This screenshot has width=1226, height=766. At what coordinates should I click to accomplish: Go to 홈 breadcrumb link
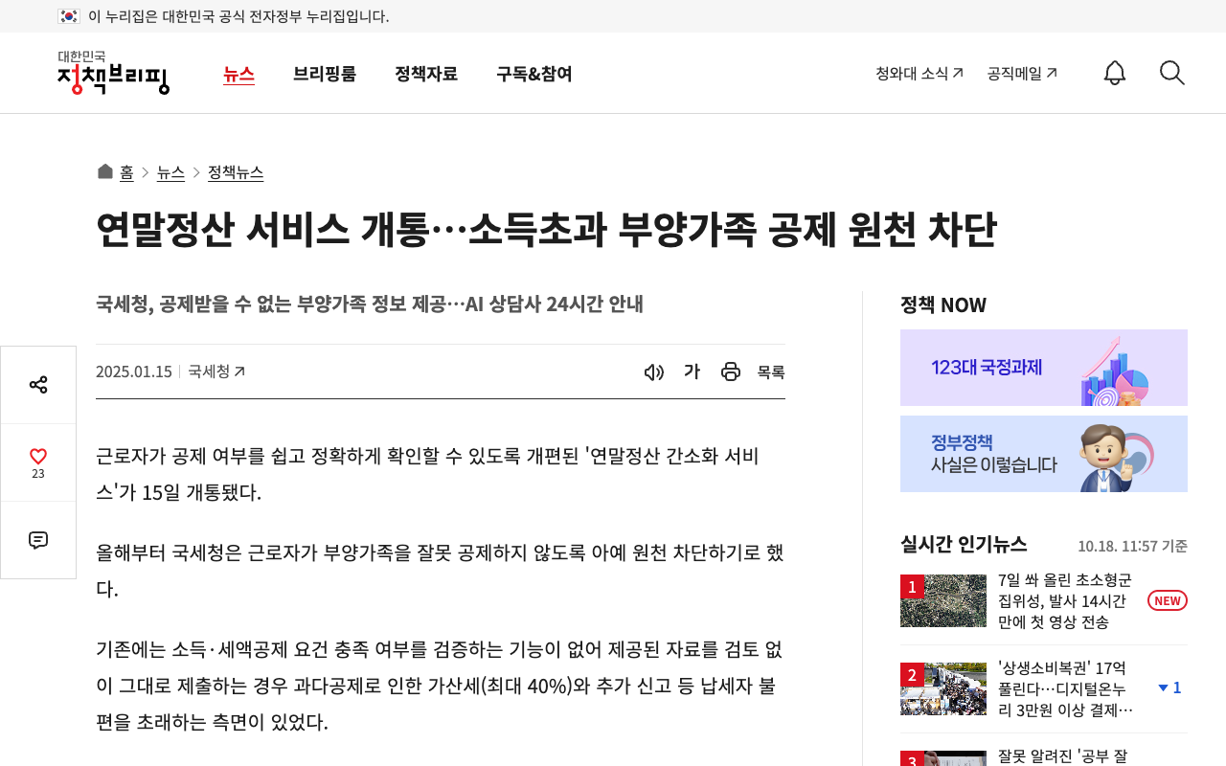[126, 172]
